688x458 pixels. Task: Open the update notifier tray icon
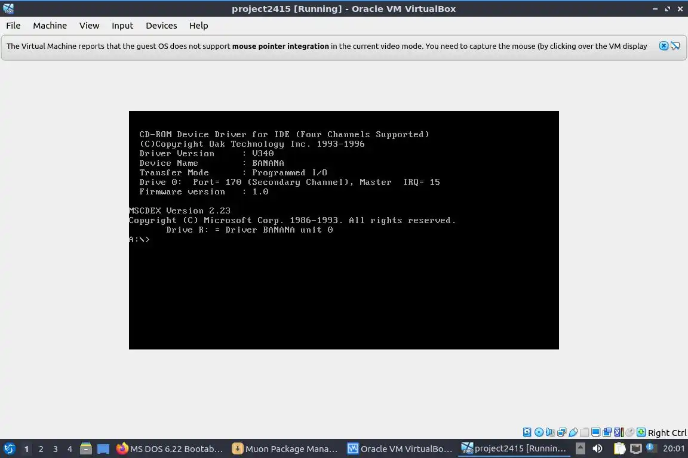[x=651, y=448]
